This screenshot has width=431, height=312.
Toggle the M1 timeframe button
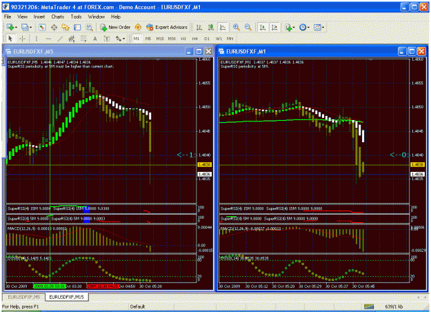click(137, 39)
